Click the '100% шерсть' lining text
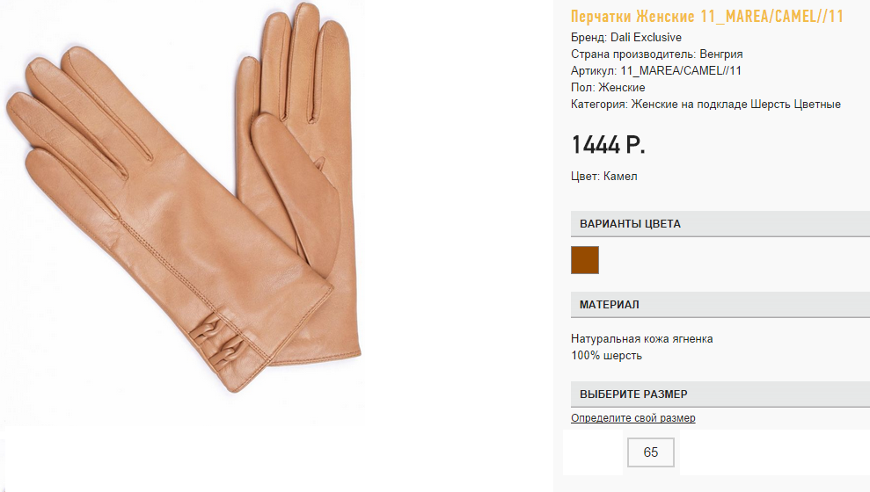870x492 pixels. point(606,355)
